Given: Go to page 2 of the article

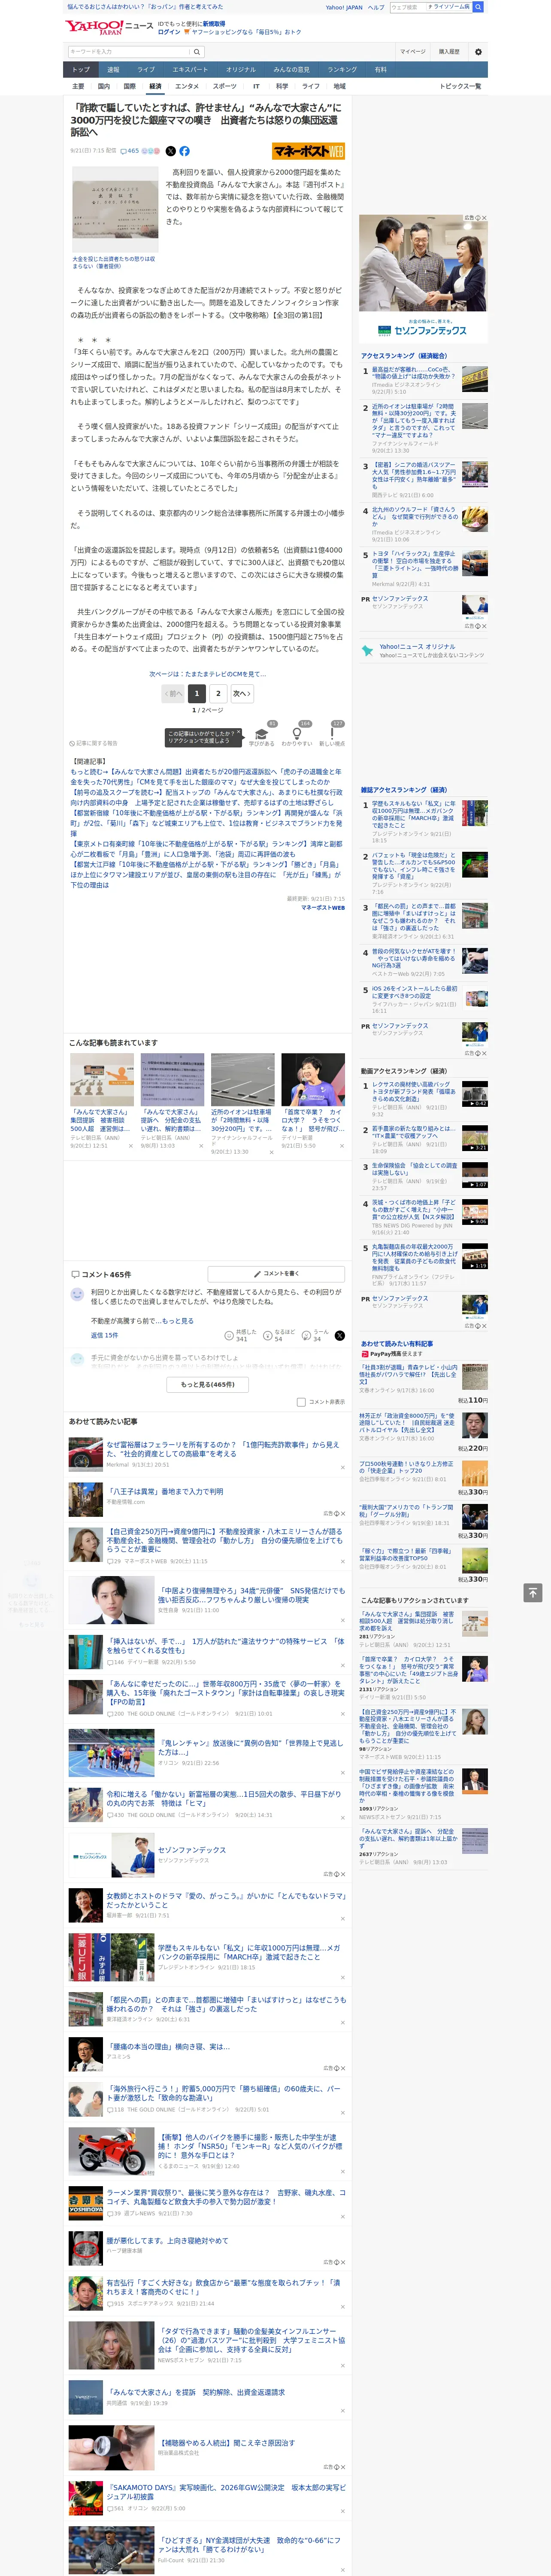Looking at the screenshot, I should tap(218, 693).
